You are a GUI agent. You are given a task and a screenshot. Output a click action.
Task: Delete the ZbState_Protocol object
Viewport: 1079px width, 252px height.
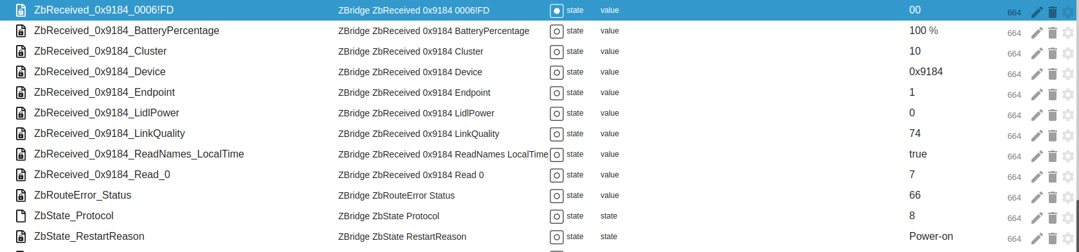click(1053, 218)
